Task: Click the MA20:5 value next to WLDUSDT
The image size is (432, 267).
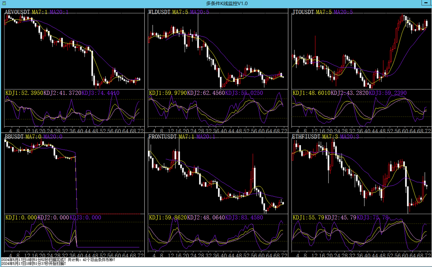Action: click(199, 12)
